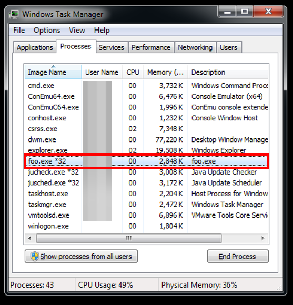This screenshot has height=305, width=293.
Task: Click the horizontal scrollbar left arrow
Action: coord(30,238)
